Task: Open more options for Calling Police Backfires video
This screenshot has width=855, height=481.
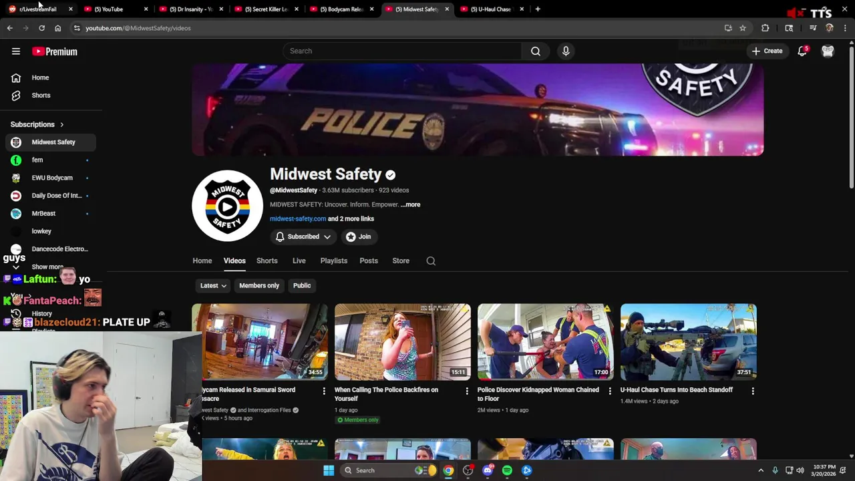Action: coord(467,391)
